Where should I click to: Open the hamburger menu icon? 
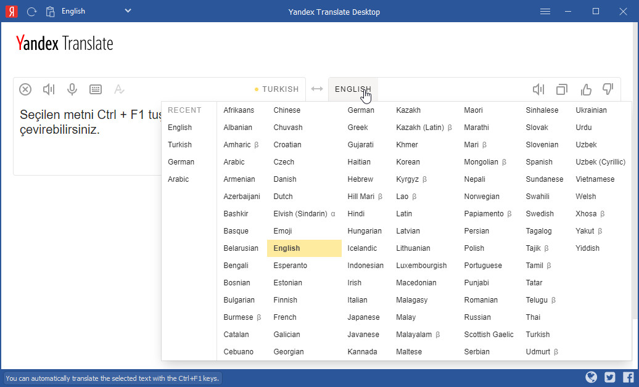click(x=545, y=12)
